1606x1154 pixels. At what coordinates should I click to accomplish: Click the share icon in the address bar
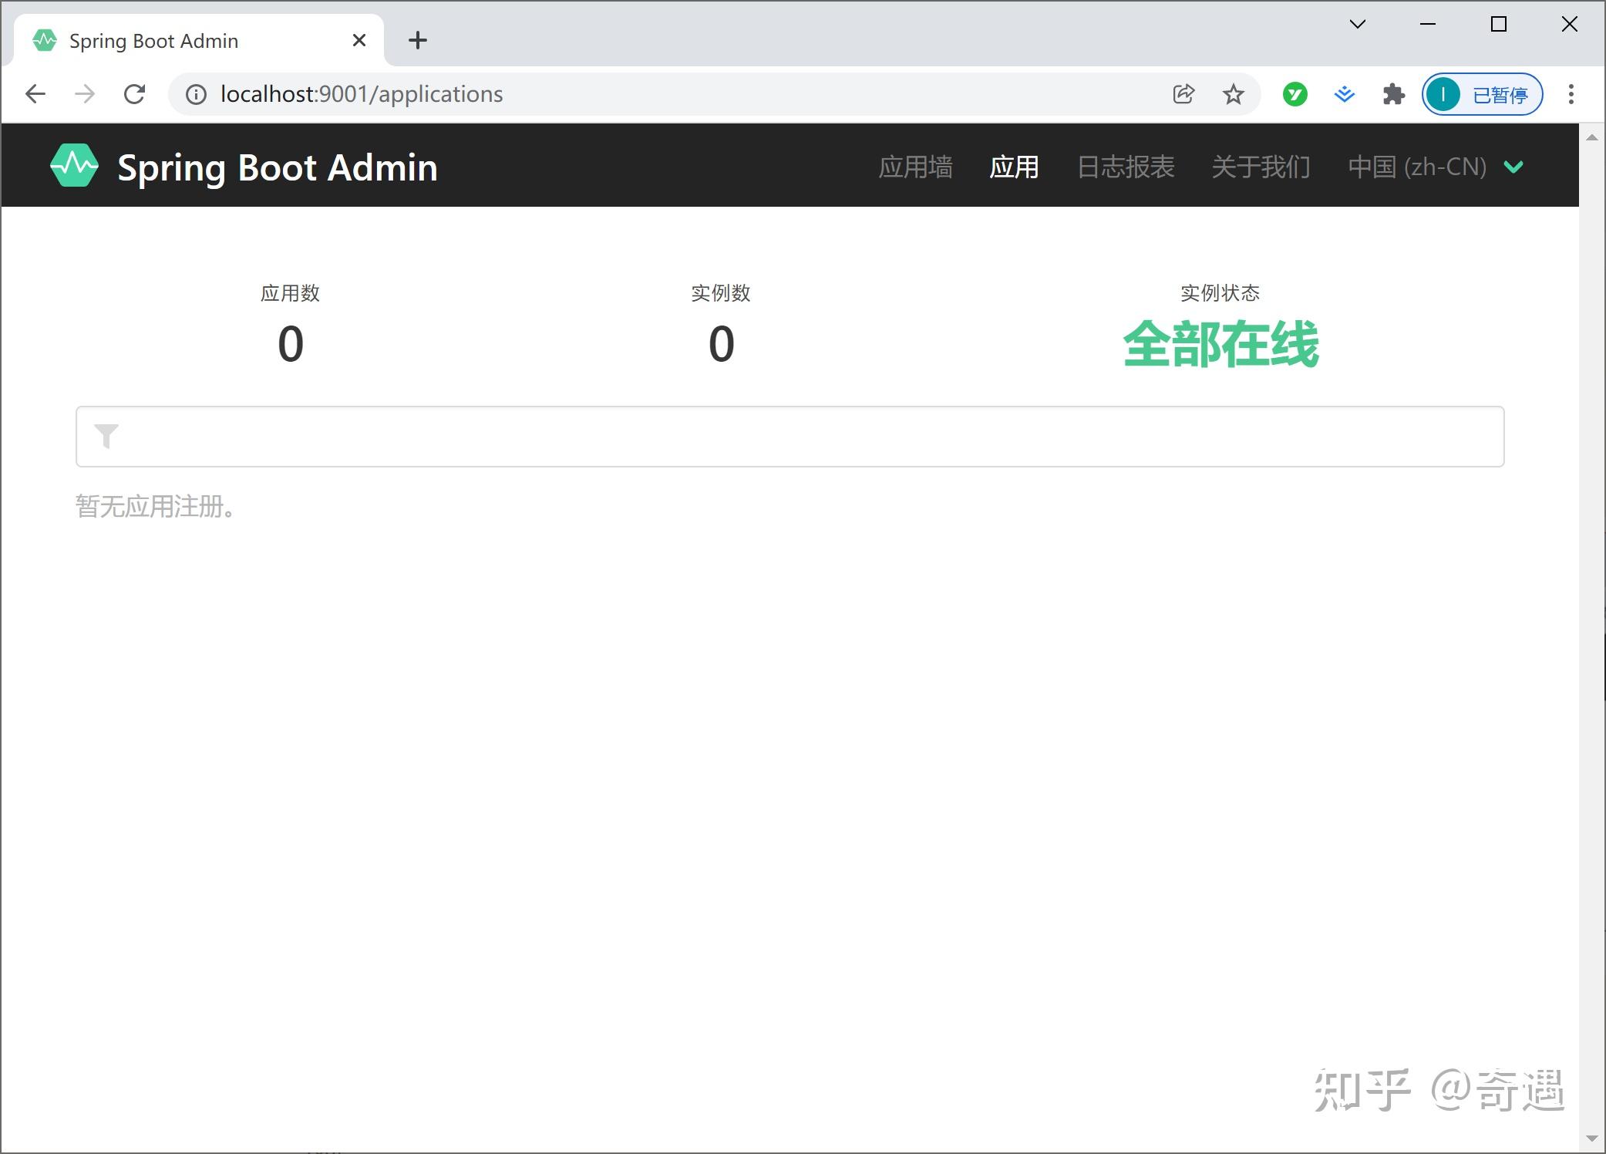click(1183, 93)
